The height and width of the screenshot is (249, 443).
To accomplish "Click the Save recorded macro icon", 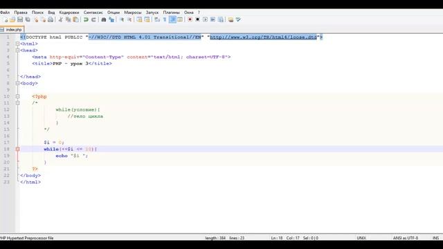I will tap(221, 19).
